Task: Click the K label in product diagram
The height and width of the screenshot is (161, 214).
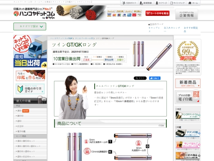Action: pos(110,152)
